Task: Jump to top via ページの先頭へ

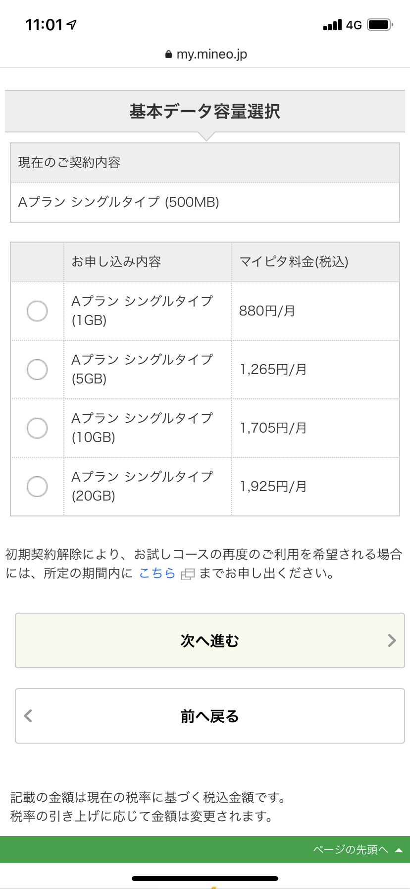Action: [351, 850]
